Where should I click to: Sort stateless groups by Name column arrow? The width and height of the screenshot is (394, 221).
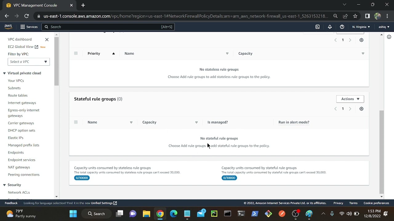click(227, 53)
